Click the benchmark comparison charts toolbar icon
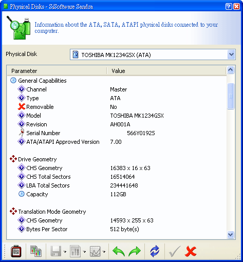The width and height of the screenshot is (243, 262). click(x=36, y=251)
